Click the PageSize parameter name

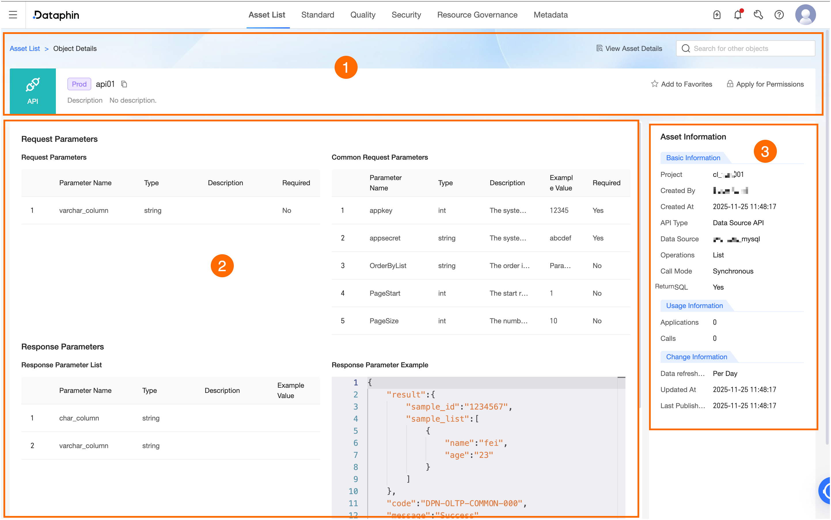pos(384,320)
